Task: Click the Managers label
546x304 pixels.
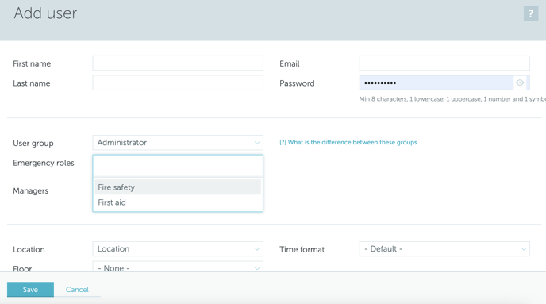Action: pyautogui.click(x=31, y=190)
